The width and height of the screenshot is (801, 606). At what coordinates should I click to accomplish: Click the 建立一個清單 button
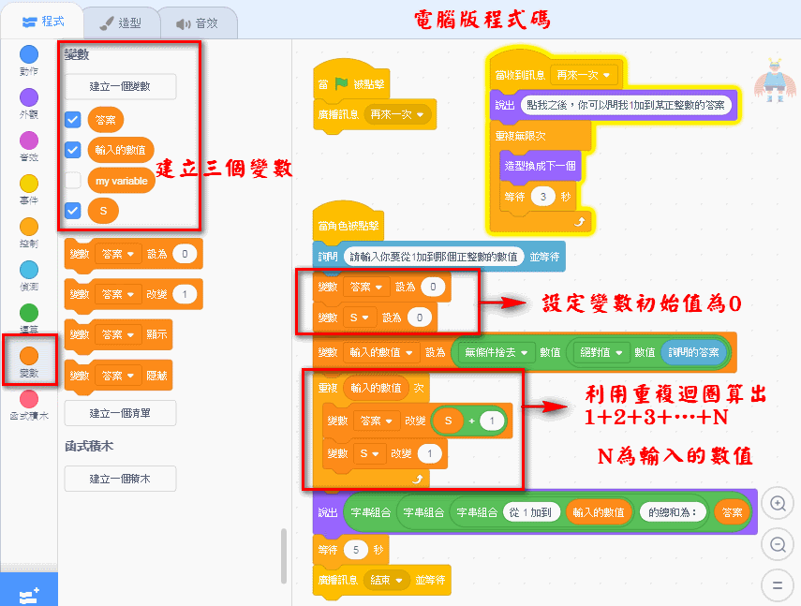coord(120,412)
